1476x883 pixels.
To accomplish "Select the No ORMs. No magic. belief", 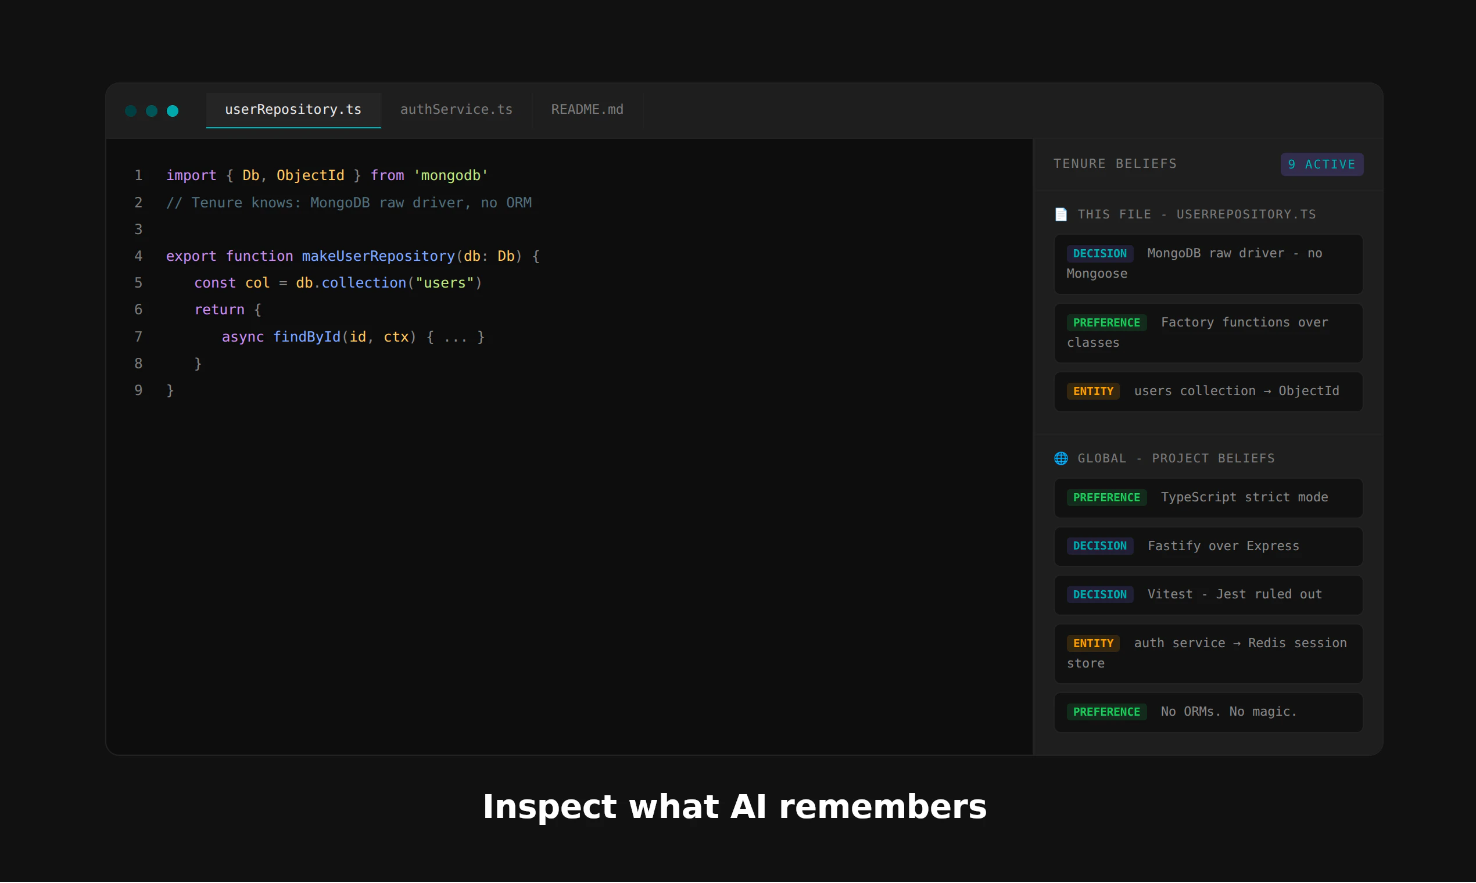I will point(1208,713).
